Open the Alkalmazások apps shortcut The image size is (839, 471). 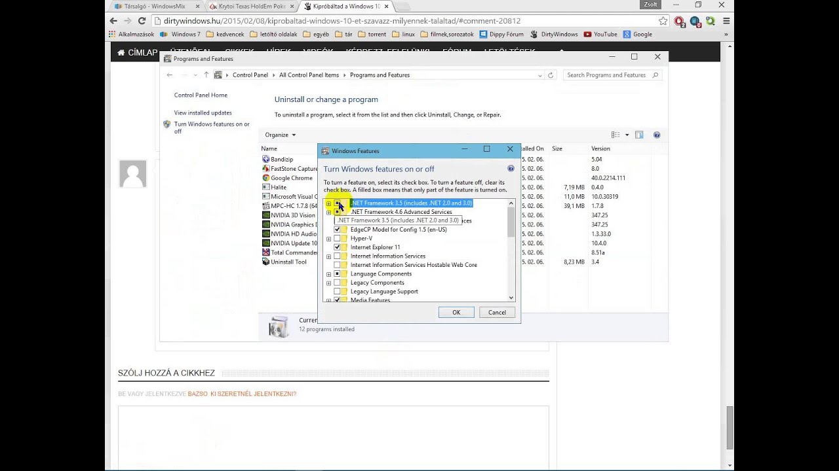click(x=132, y=34)
